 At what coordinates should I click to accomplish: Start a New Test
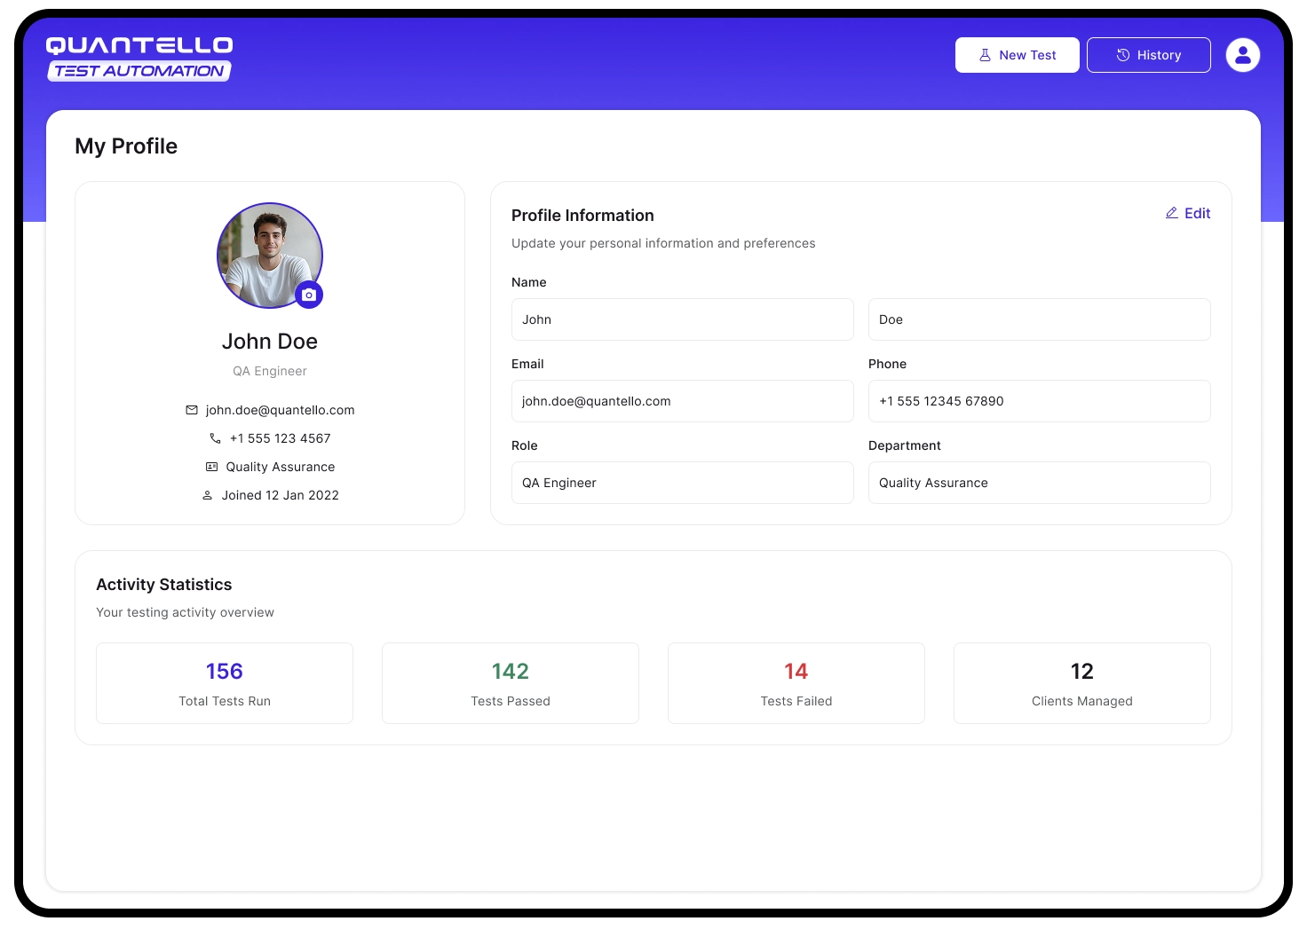coord(1018,55)
